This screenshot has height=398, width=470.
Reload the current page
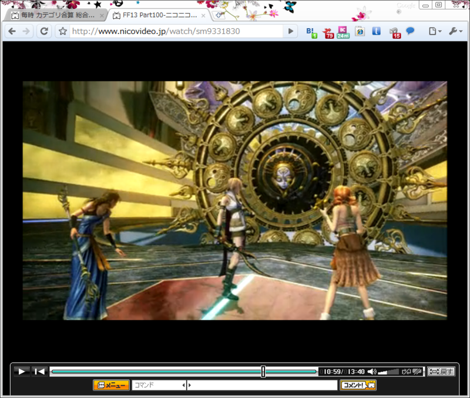(43, 32)
